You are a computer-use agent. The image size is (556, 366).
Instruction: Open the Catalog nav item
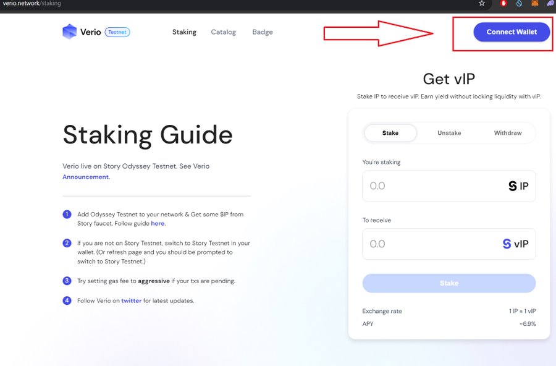[224, 32]
